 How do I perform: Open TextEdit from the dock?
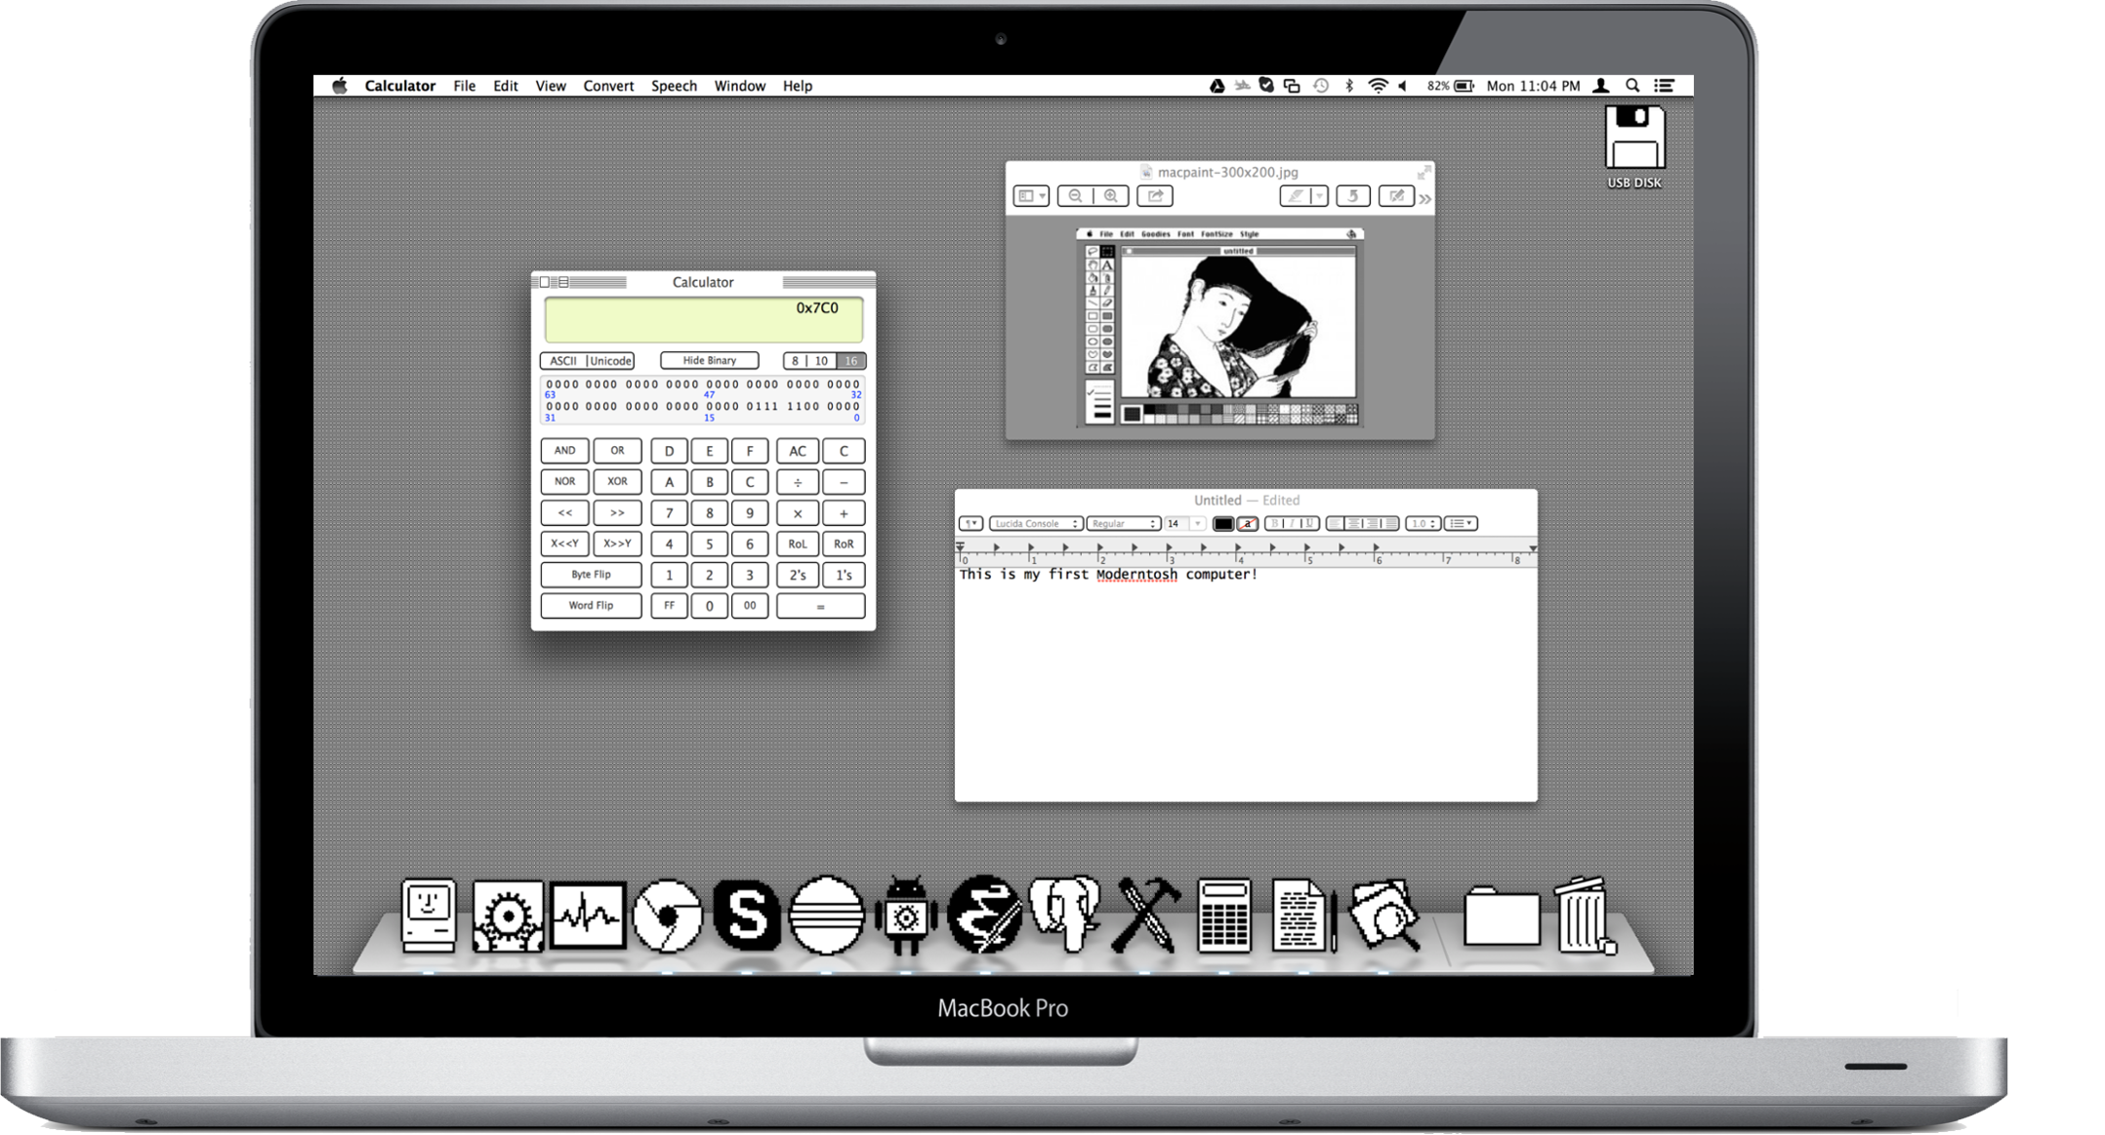(1302, 915)
